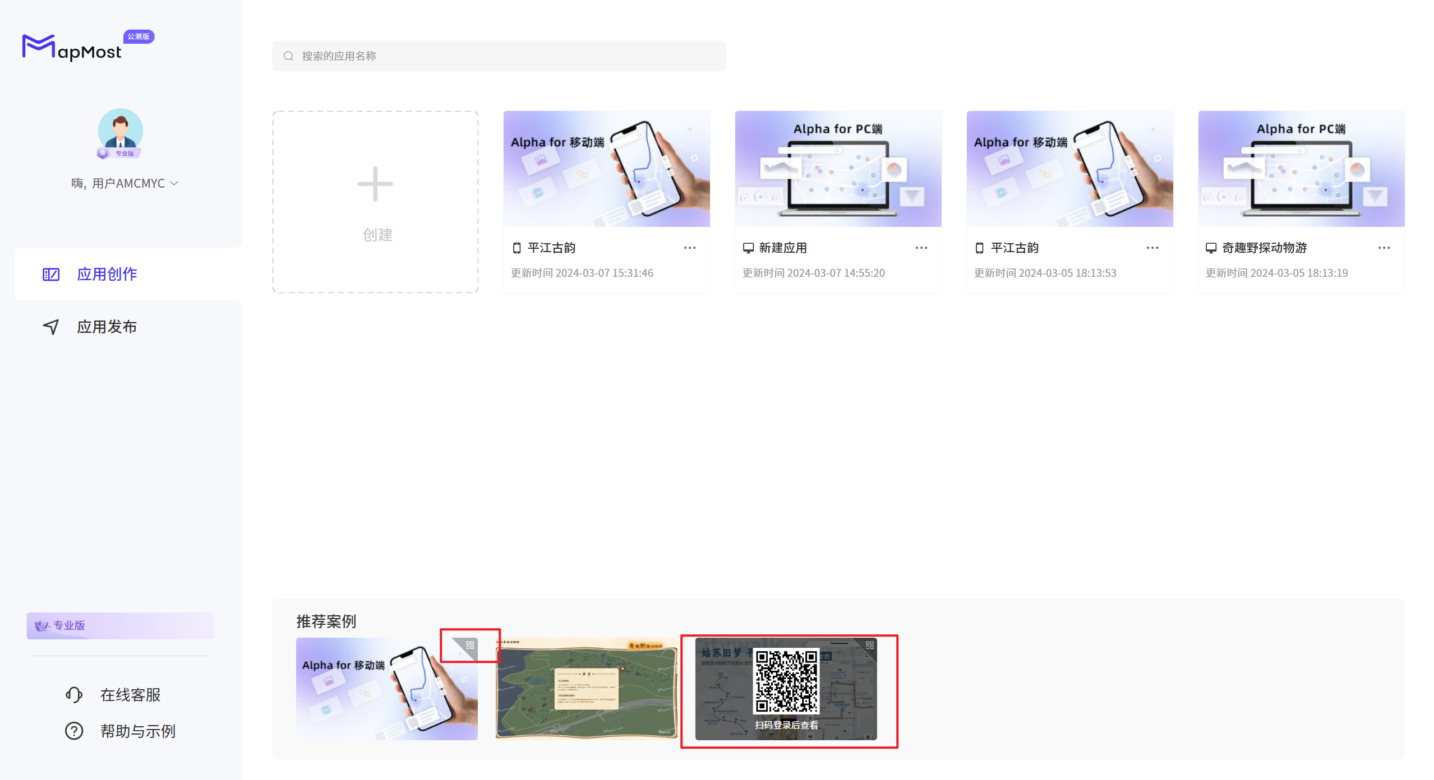Open the user avatar profile picture
Image resolution: width=1434 pixels, height=780 pixels.
coord(120,130)
